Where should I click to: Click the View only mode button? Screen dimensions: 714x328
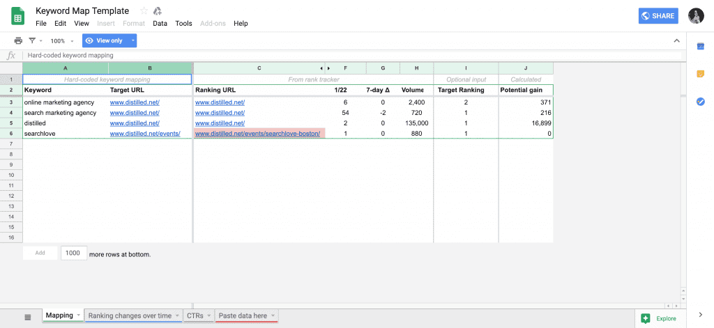(105, 40)
